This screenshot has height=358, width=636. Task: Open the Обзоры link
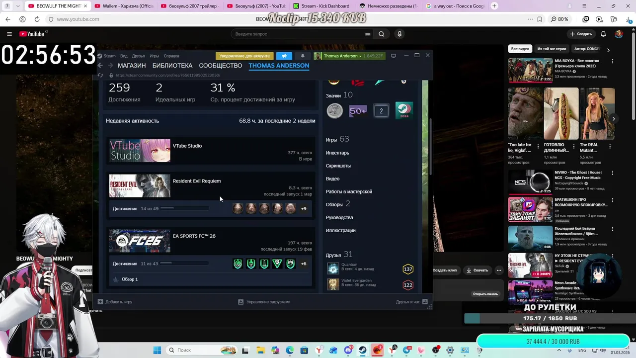338,204
